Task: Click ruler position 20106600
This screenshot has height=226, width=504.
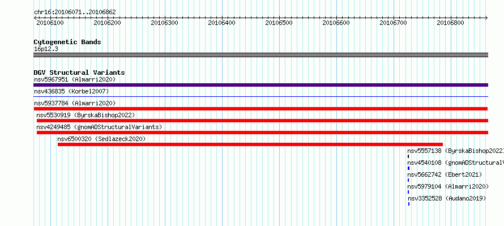Action: 336,23
